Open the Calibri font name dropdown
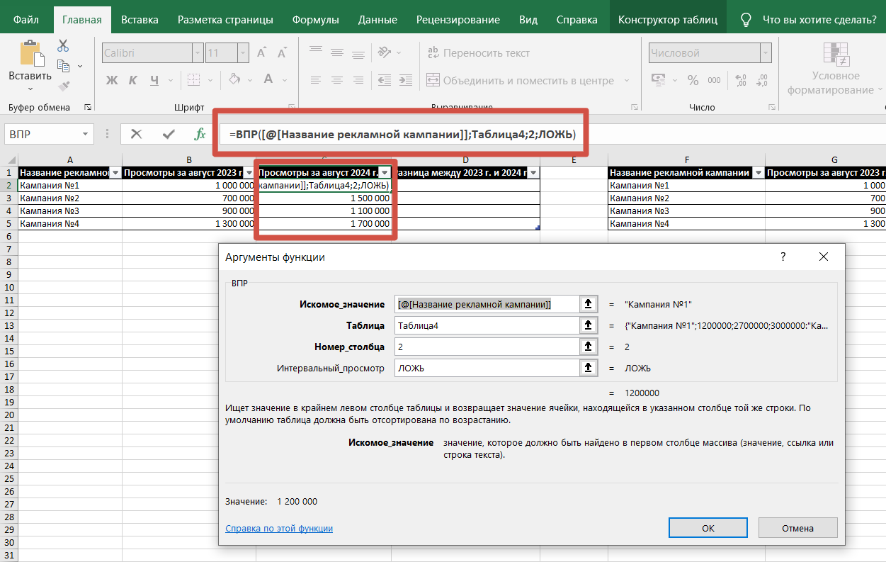 point(198,53)
